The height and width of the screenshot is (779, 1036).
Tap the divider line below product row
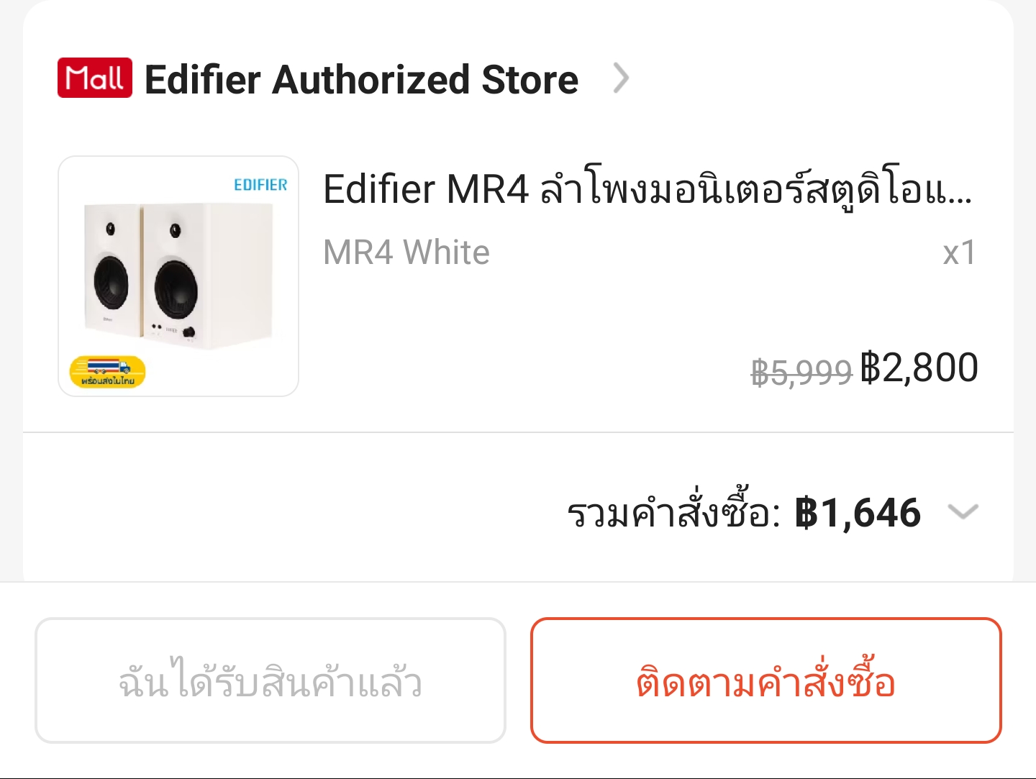pyautogui.click(x=518, y=432)
